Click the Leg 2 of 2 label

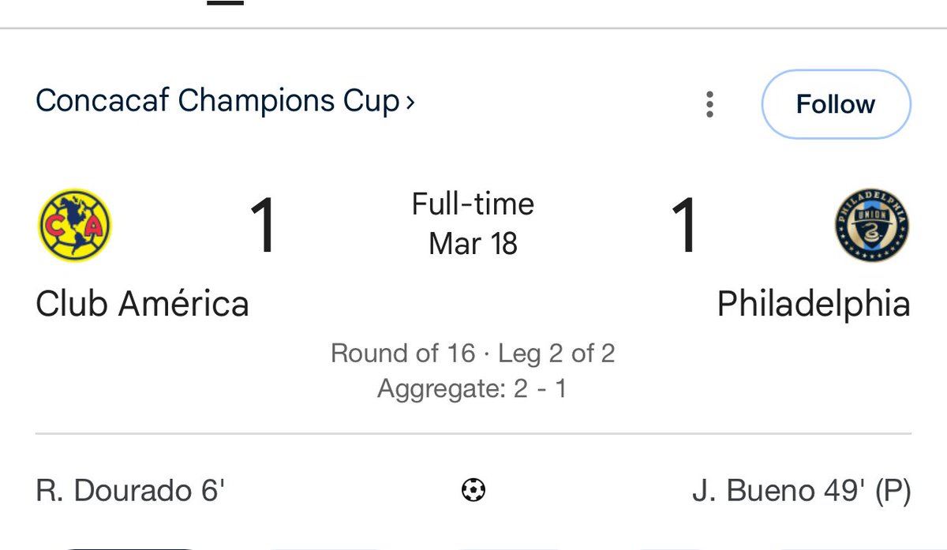556,353
